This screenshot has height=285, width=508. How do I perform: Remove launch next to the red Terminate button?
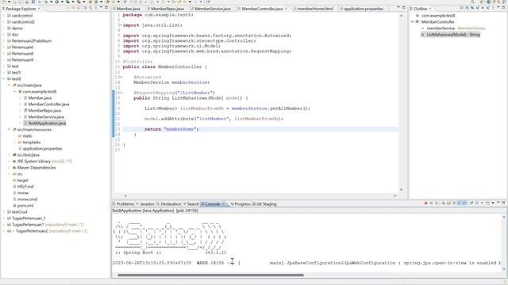[x=431, y=203]
